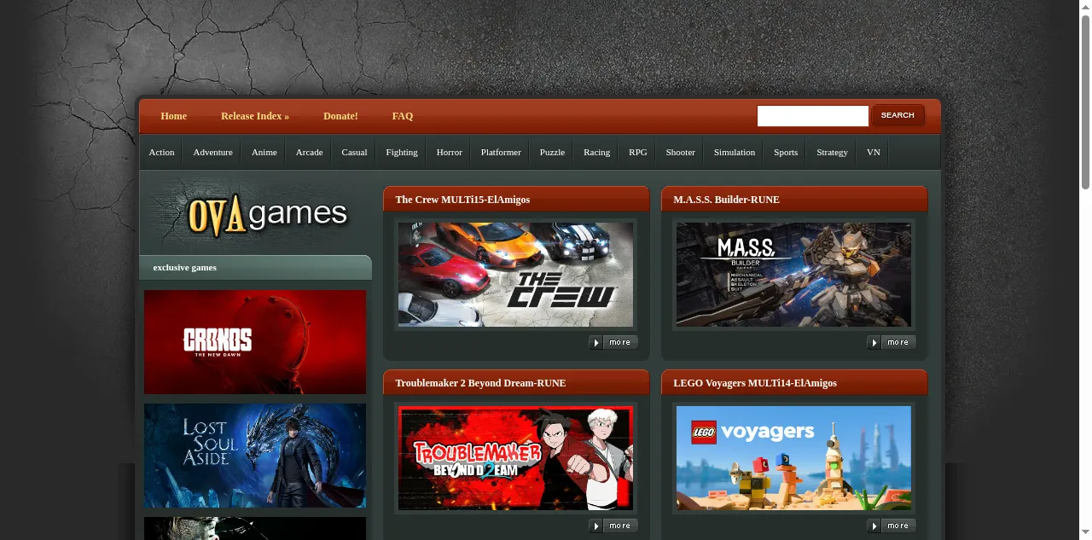Click the more button under The Crew
The height and width of the screenshot is (540, 1092).
(x=613, y=342)
